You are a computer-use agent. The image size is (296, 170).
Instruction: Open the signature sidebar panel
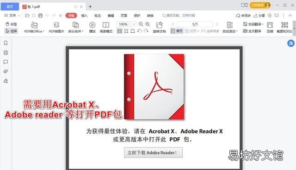coord(6,81)
